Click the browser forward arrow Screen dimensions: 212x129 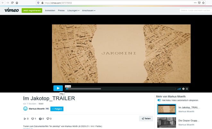coord(8,3)
